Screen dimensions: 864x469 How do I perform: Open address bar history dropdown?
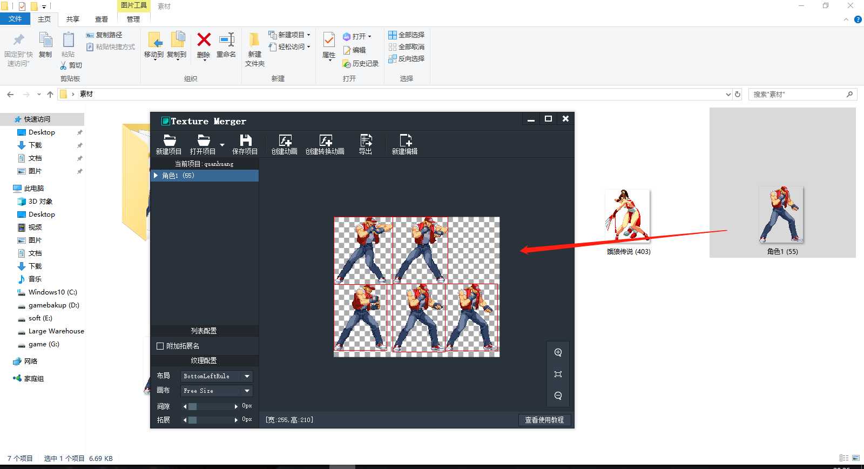[x=728, y=94]
